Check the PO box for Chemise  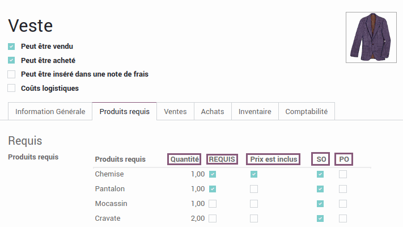click(x=343, y=174)
